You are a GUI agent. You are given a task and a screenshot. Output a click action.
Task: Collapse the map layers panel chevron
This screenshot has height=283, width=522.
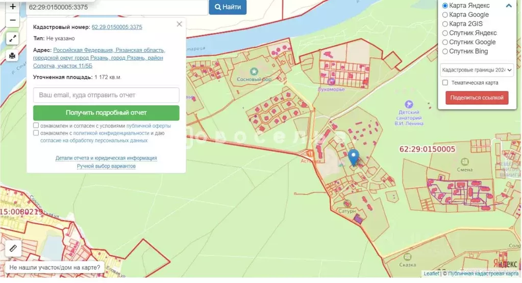pos(509,6)
